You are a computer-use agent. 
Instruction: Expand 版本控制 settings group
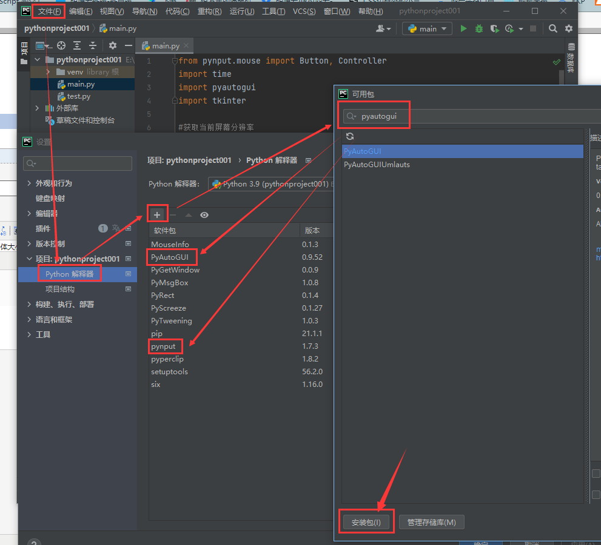[29, 244]
